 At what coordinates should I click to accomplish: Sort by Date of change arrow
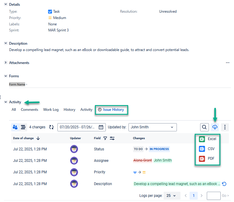pyautogui.click(x=38, y=138)
